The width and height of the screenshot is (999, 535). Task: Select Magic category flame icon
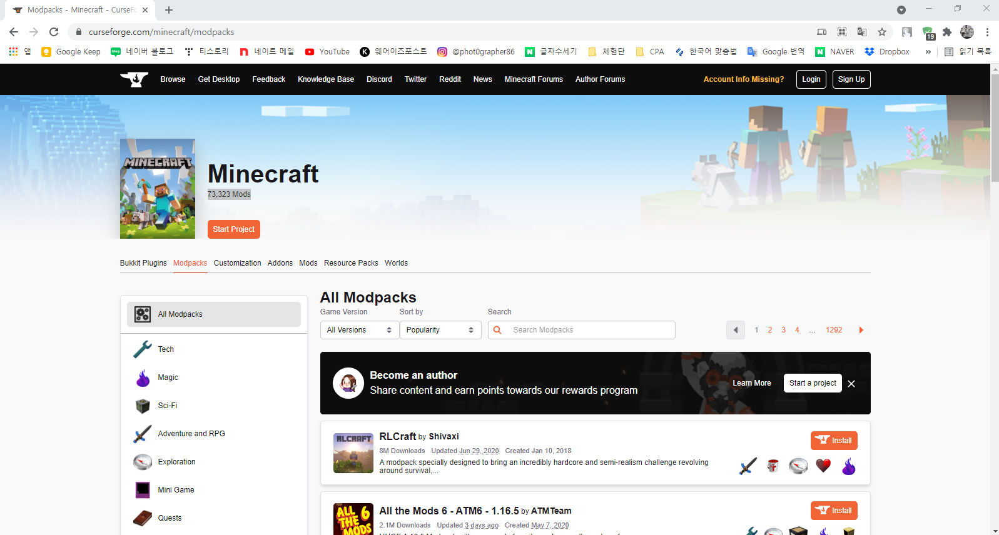pyautogui.click(x=143, y=377)
